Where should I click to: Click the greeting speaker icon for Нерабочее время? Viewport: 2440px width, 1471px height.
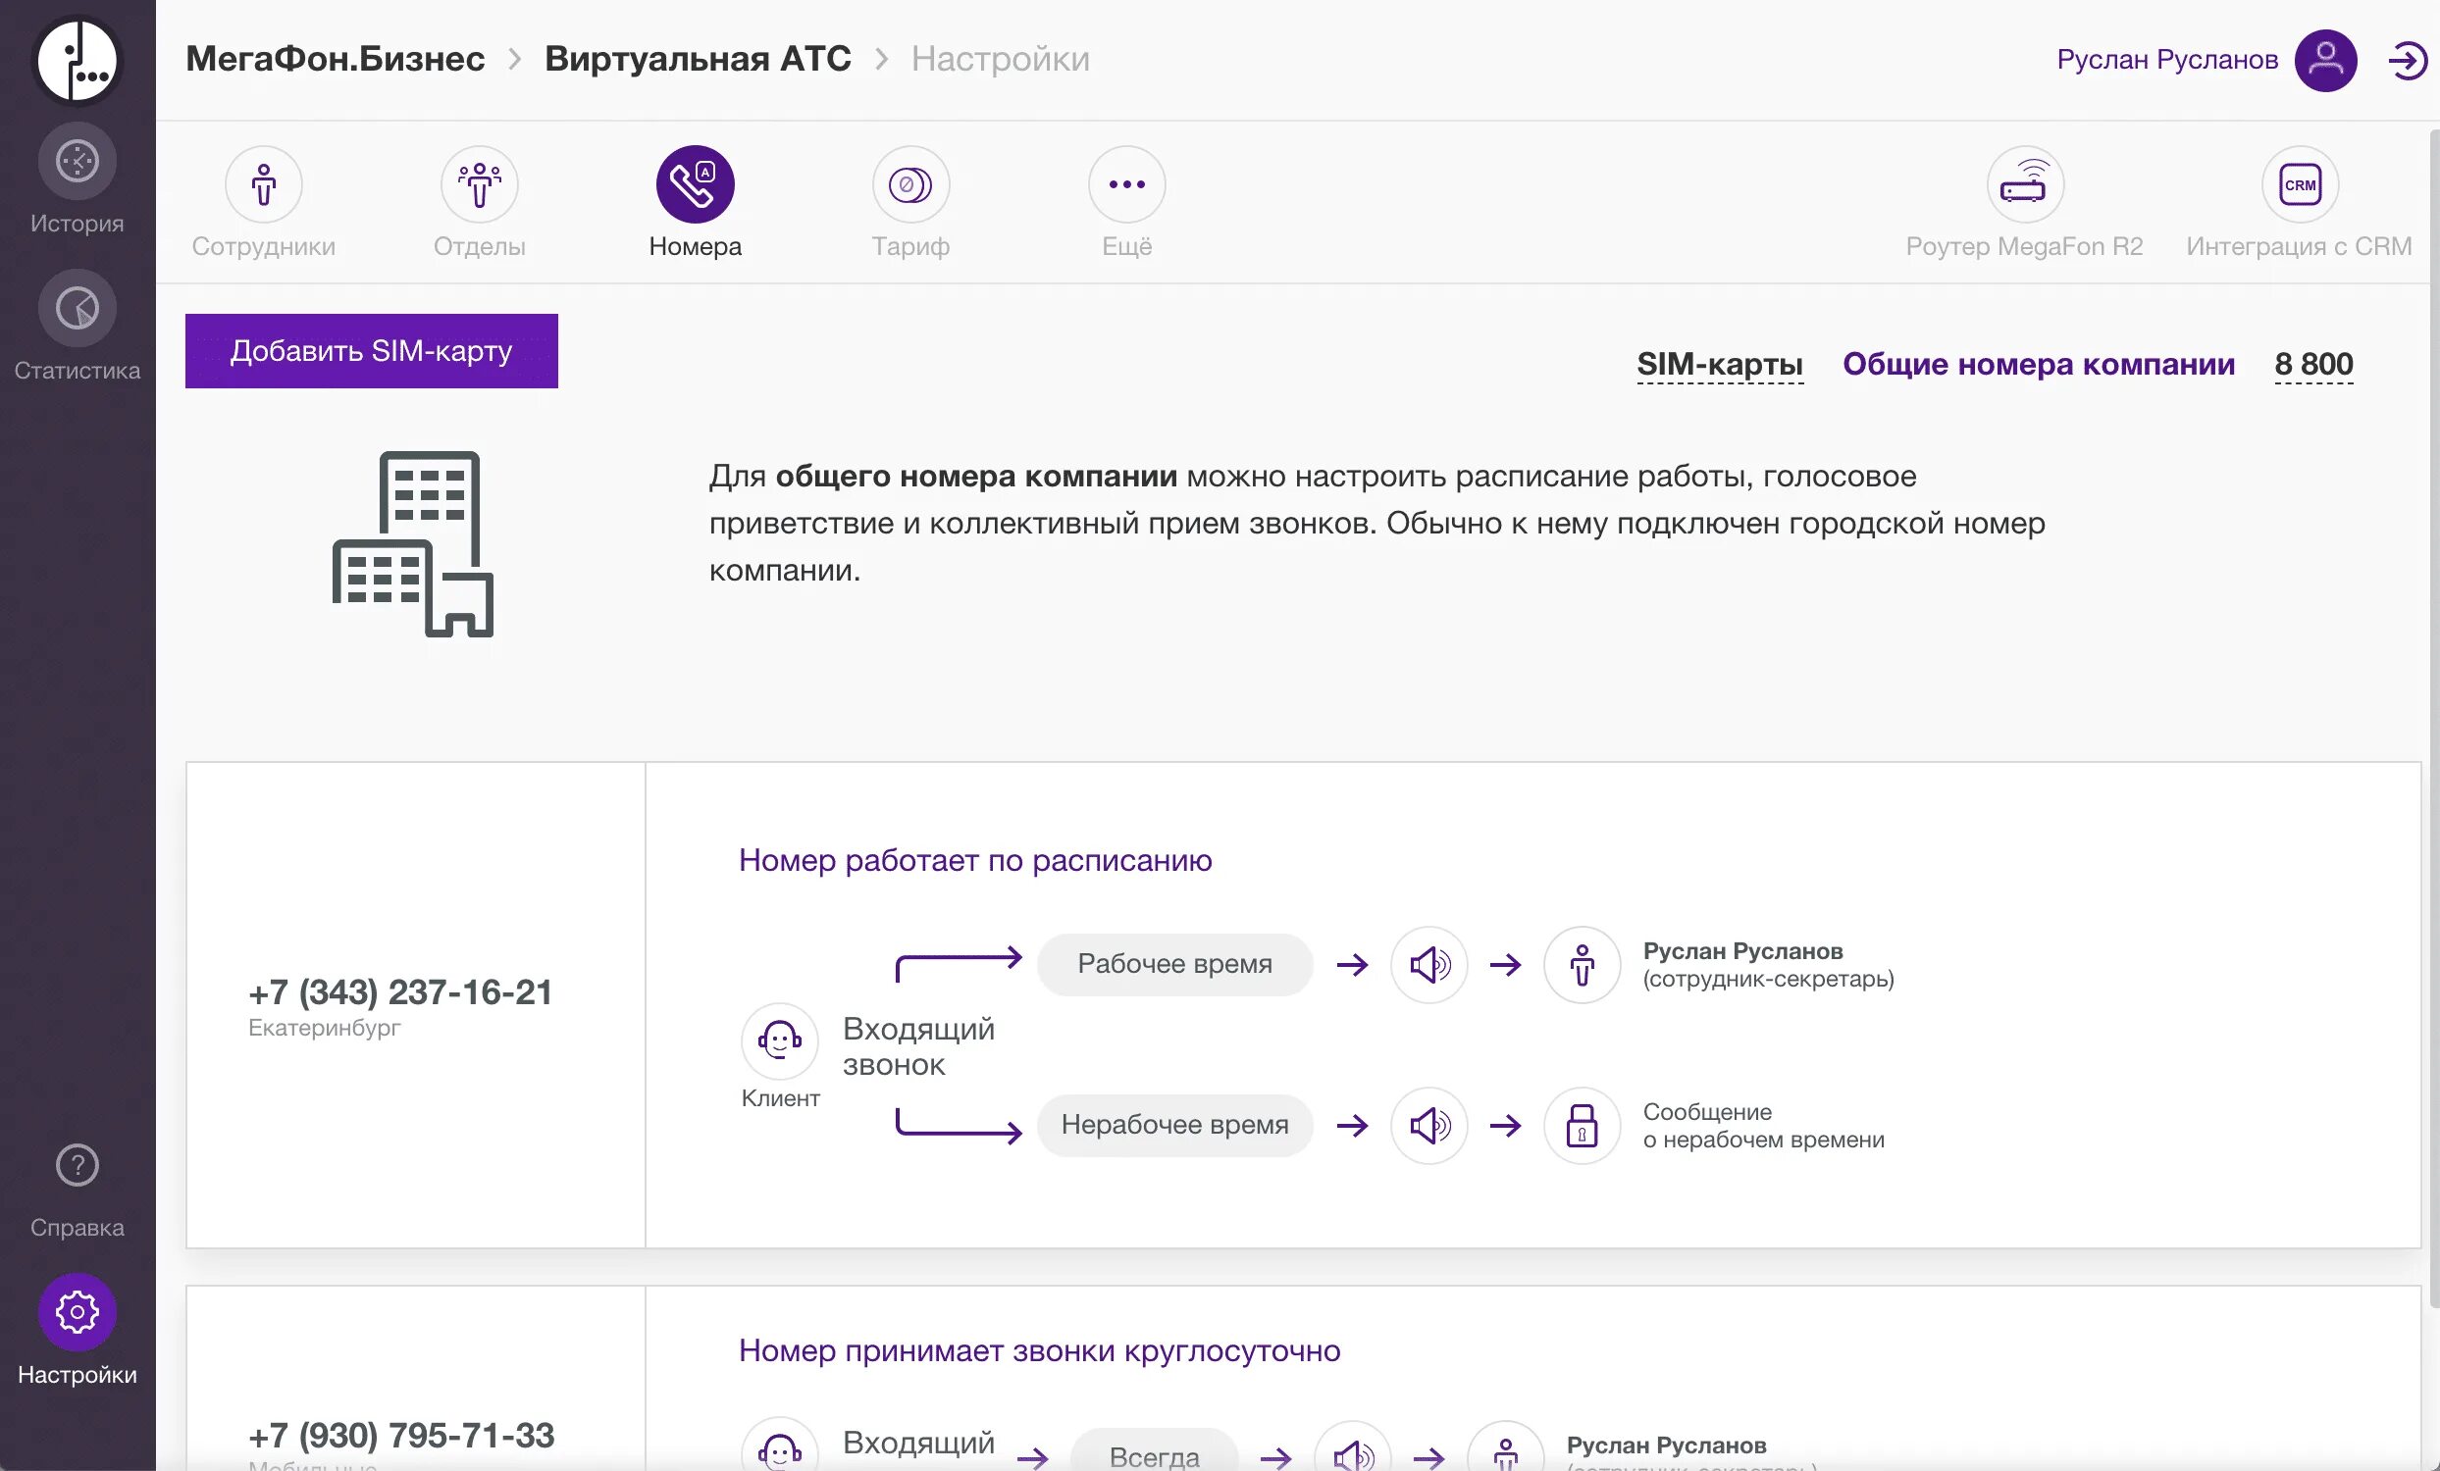pyautogui.click(x=1428, y=1126)
